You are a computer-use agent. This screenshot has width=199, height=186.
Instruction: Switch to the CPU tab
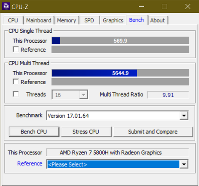coord(13,20)
